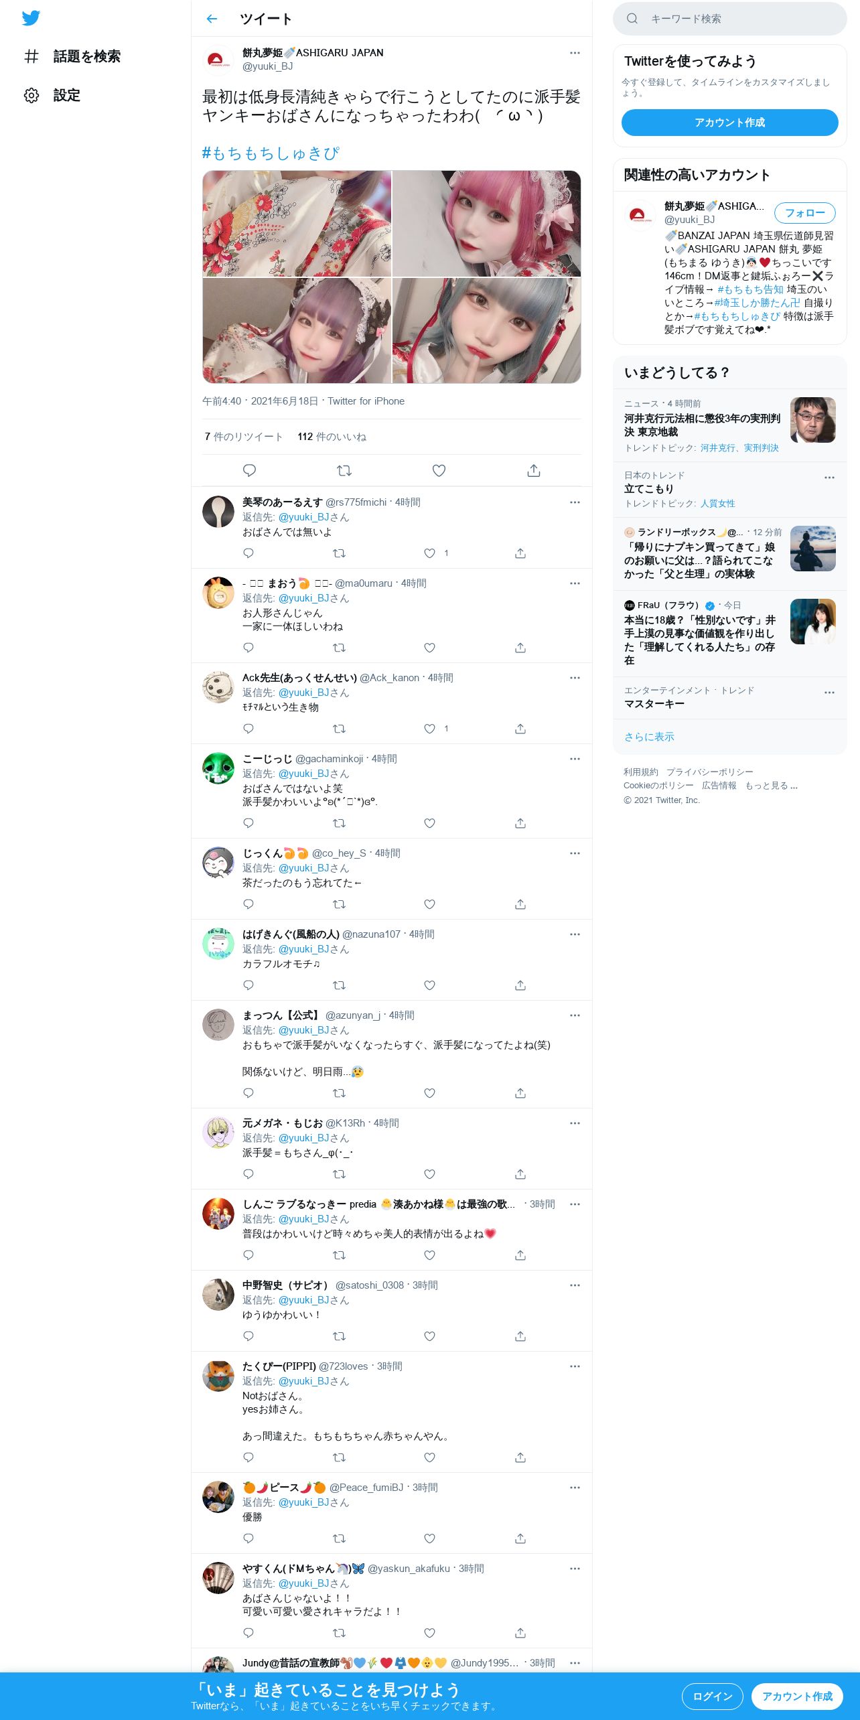Click the blue アカウント作成 button in sidebar

pyautogui.click(x=729, y=123)
